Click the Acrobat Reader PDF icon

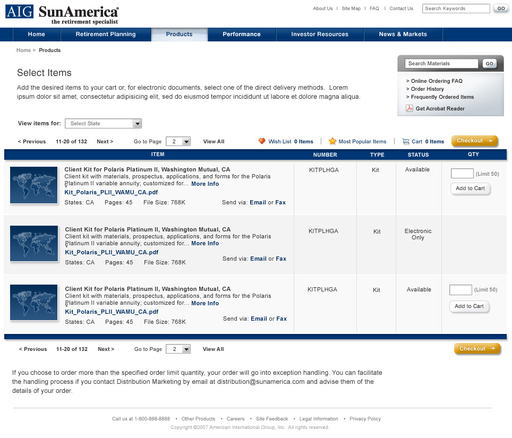[409, 108]
